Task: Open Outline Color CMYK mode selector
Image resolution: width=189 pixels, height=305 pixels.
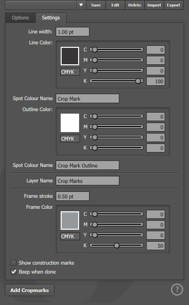Action: tap(70, 139)
